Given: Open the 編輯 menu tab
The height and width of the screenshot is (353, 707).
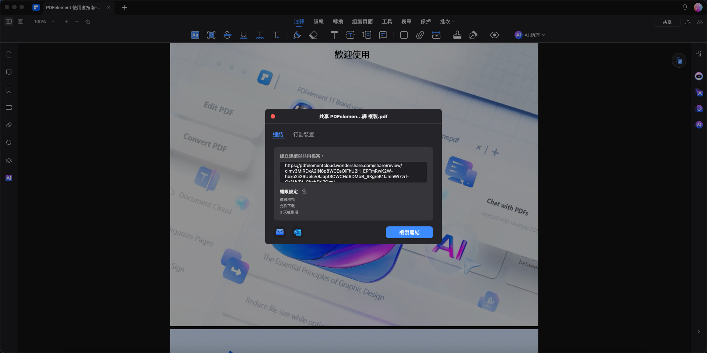Looking at the screenshot, I should pos(319,22).
